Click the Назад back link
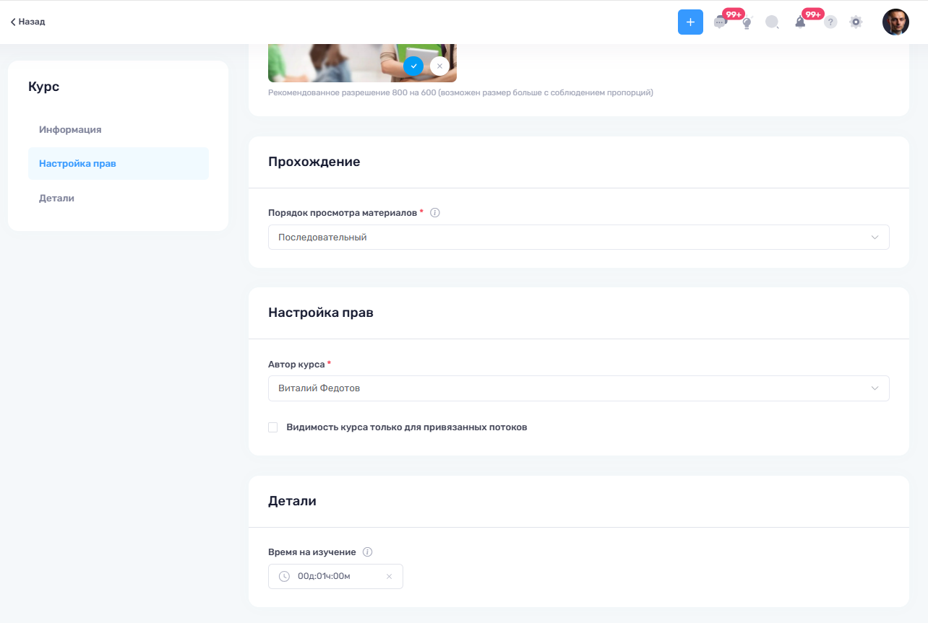Viewport: 928px width, 623px height. (28, 22)
